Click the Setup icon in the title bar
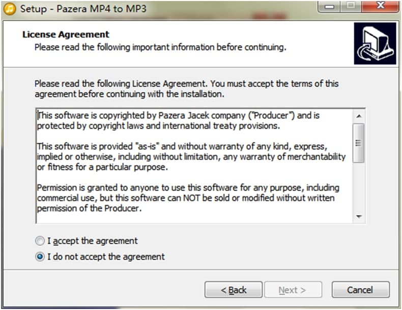The image size is (402, 310). pyautogui.click(x=8, y=9)
